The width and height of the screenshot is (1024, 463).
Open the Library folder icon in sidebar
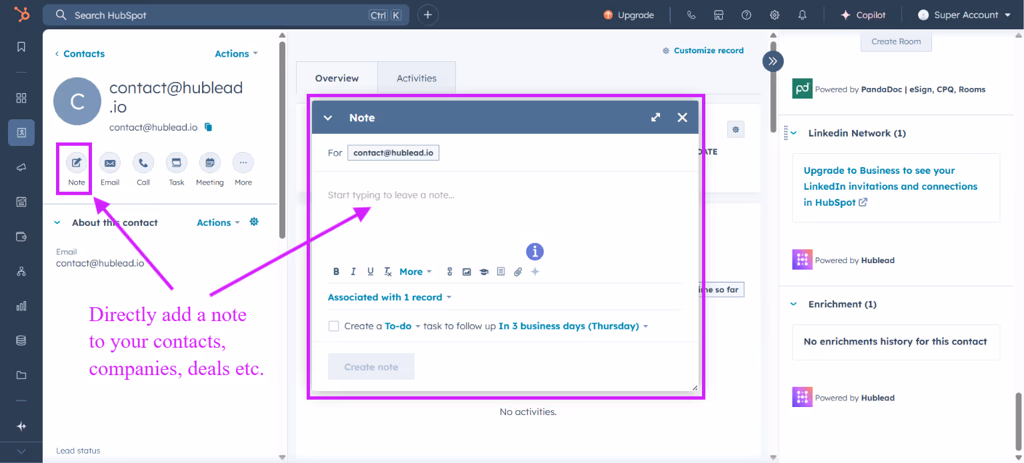21,375
